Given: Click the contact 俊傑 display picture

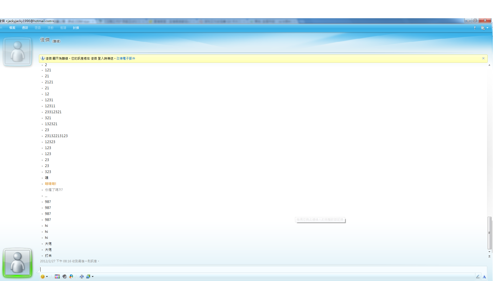Looking at the screenshot, I should [17, 51].
